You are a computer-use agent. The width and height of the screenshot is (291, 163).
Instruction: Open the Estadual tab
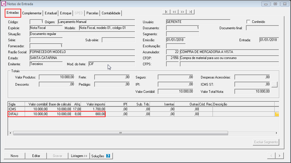click(51, 13)
